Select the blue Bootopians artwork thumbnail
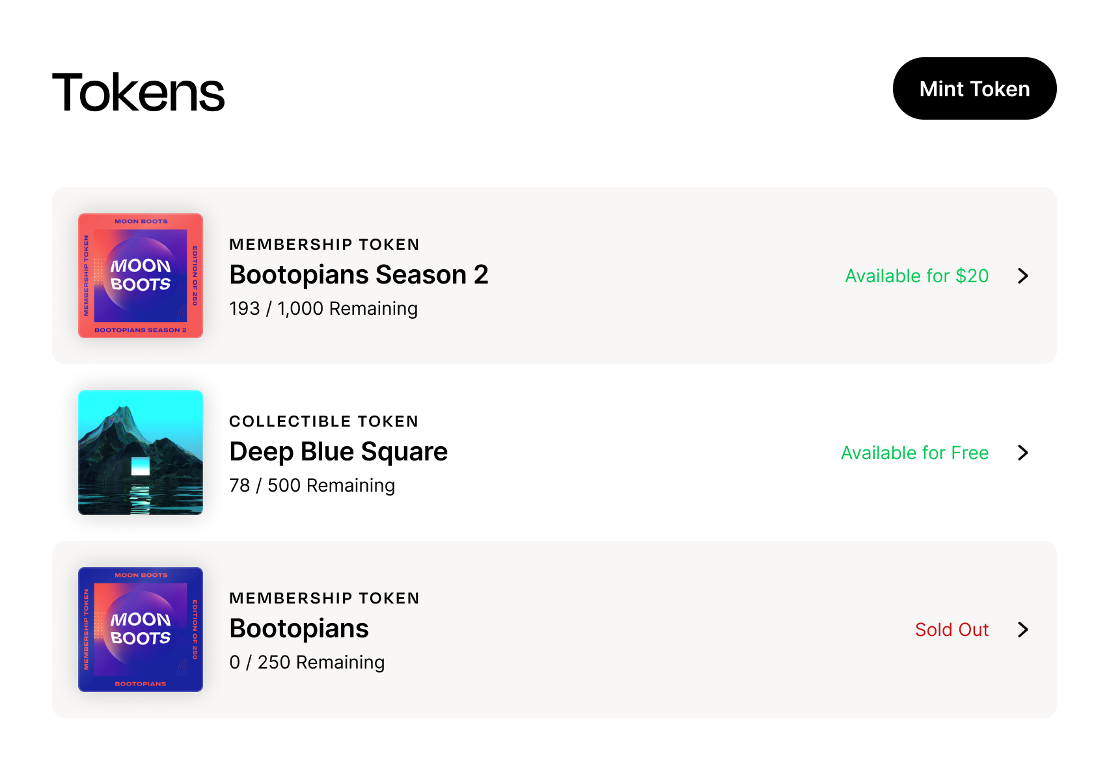 [141, 630]
